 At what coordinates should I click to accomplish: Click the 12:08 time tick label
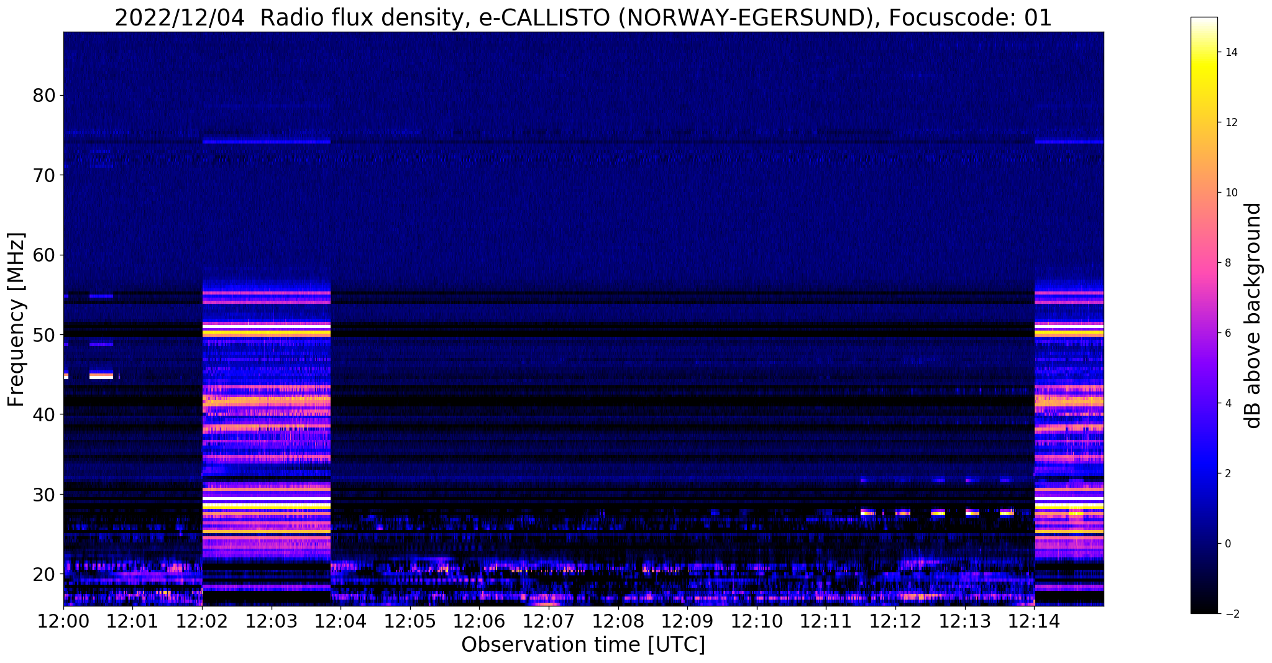618,621
